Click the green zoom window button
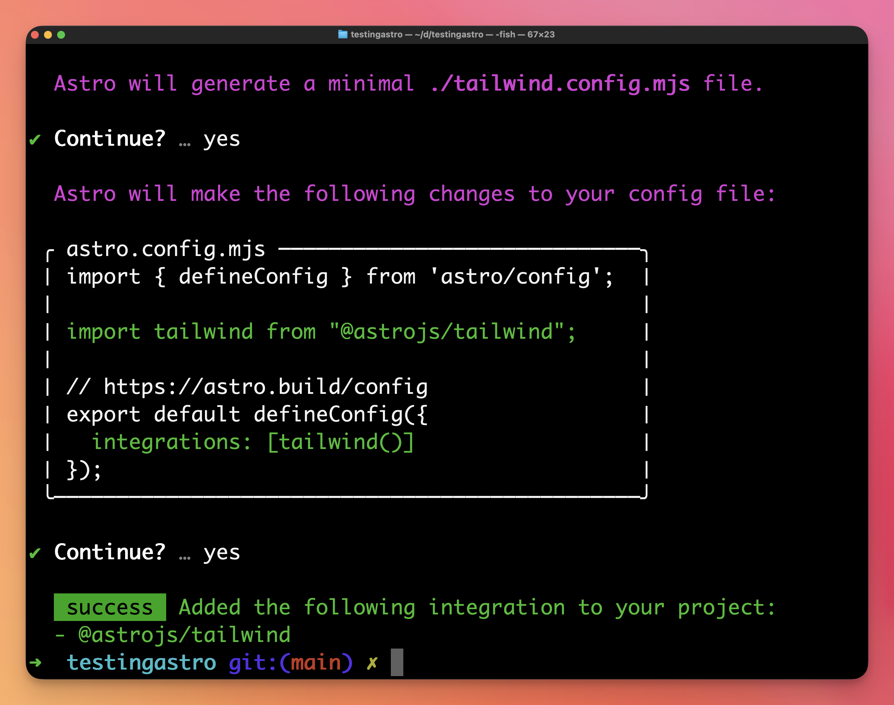The width and height of the screenshot is (894, 705). (x=61, y=35)
